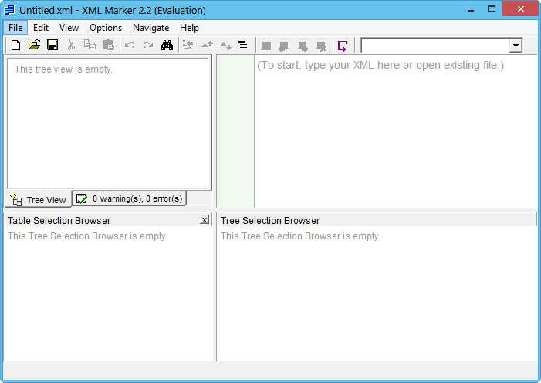Click the 'Table Selection Browser' title

point(59,220)
